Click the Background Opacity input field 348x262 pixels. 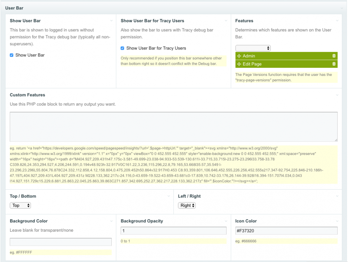click(173, 231)
